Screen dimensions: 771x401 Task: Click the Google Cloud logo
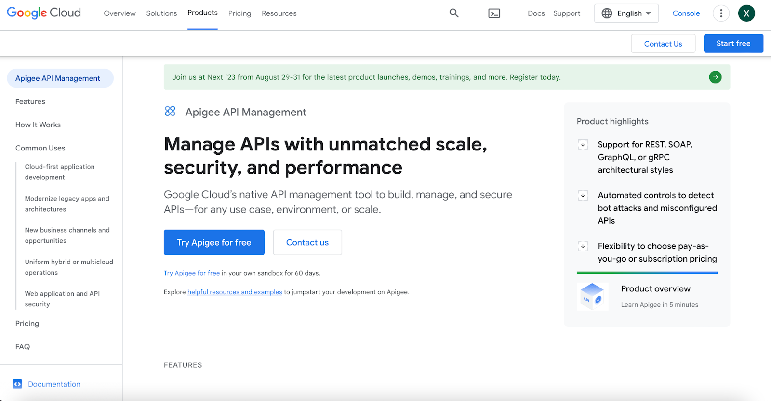(x=44, y=13)
